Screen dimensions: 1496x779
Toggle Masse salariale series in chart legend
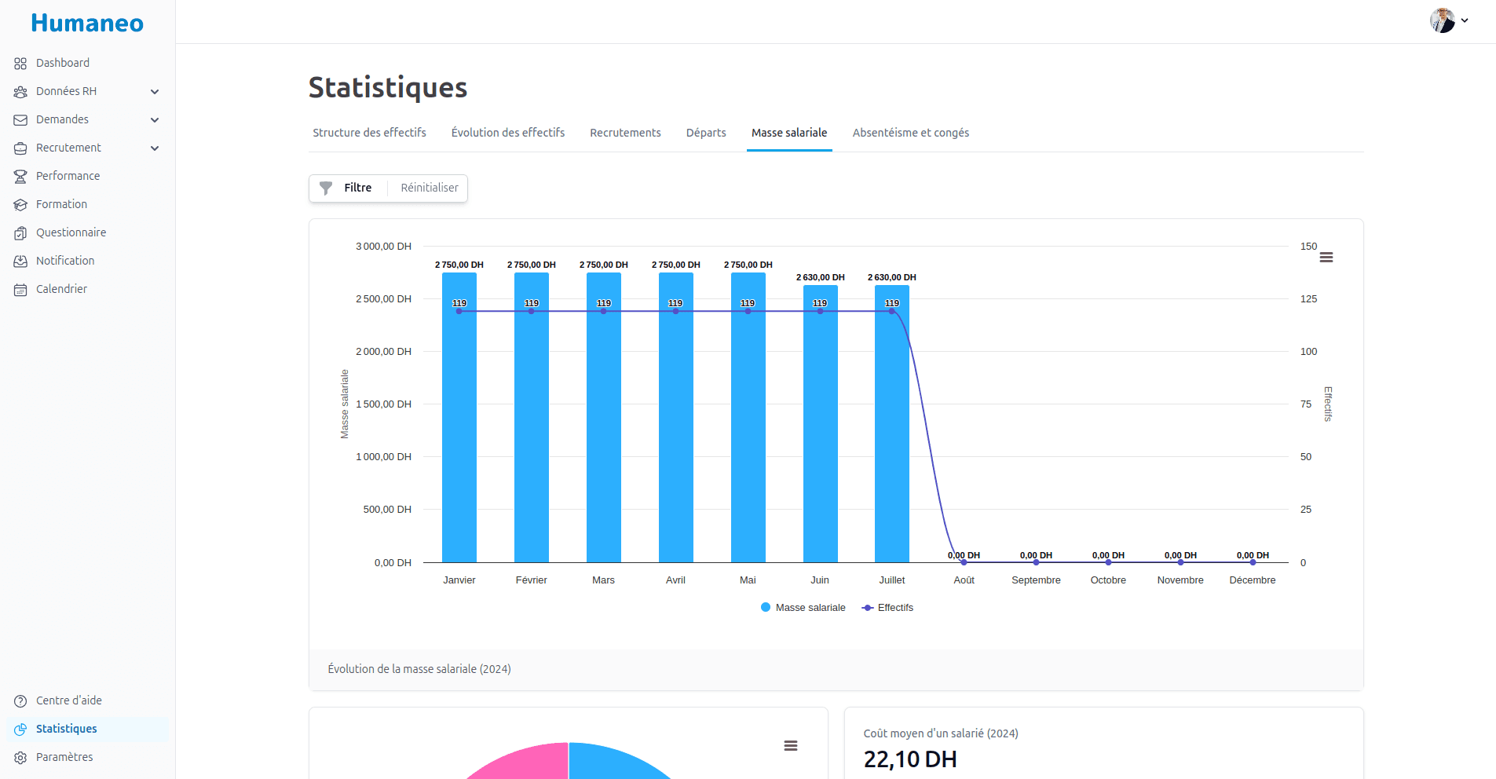(x=803, y=608)
